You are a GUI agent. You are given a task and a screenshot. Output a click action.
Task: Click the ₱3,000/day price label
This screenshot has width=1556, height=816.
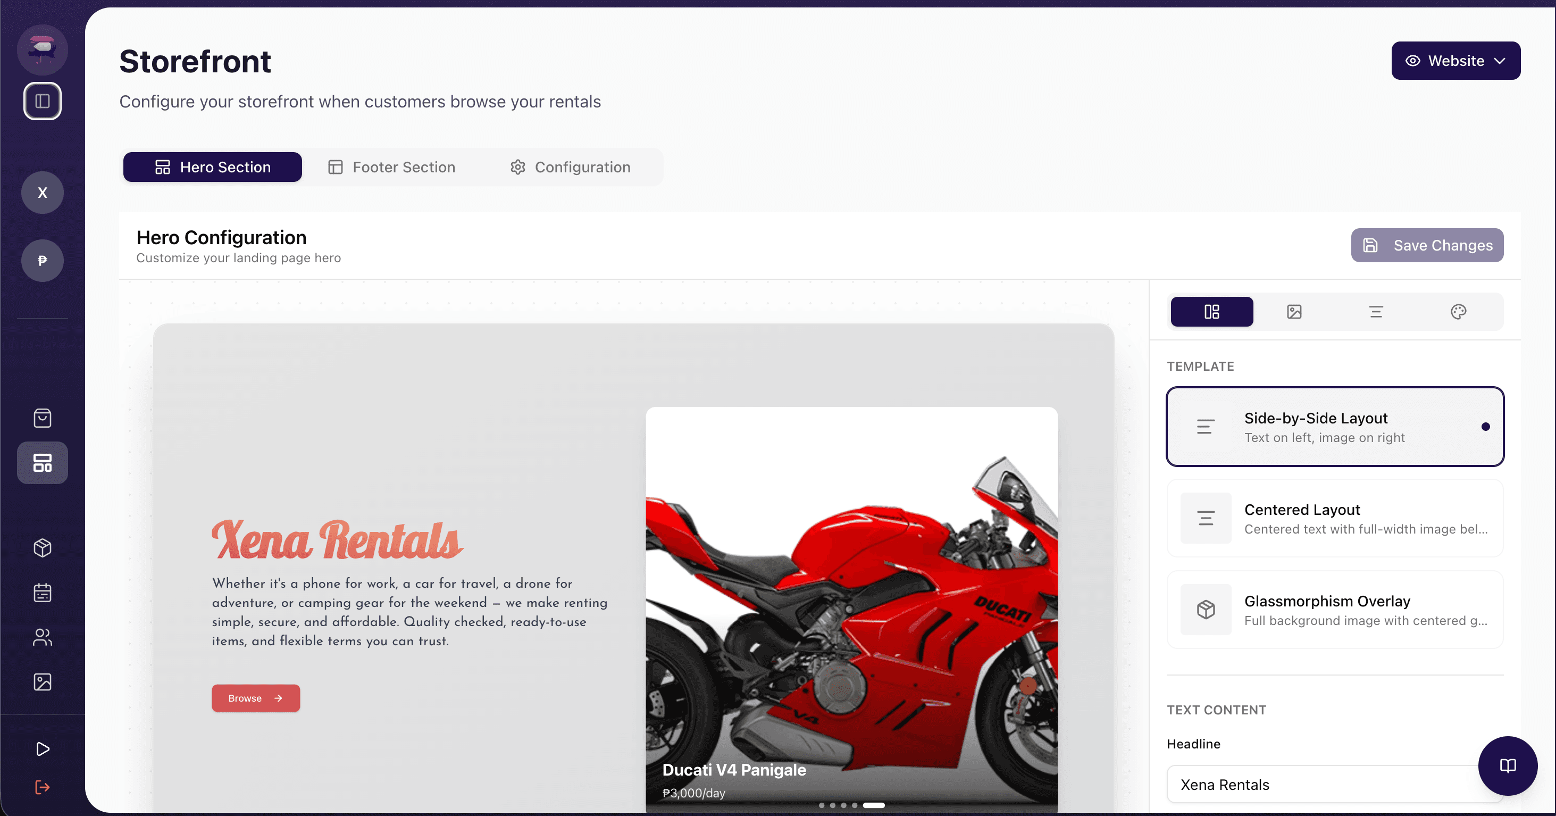tap(693, 793)
